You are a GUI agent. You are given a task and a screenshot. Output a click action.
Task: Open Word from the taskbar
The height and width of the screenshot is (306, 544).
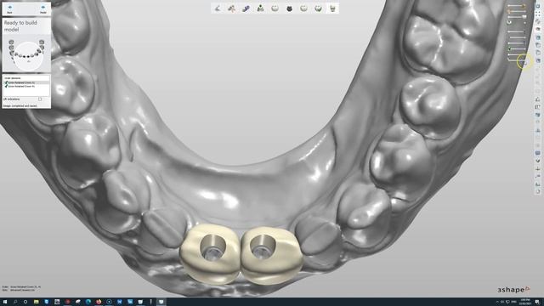(119, 302)
